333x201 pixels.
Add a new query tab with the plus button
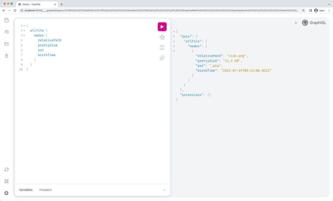point(296,23)
